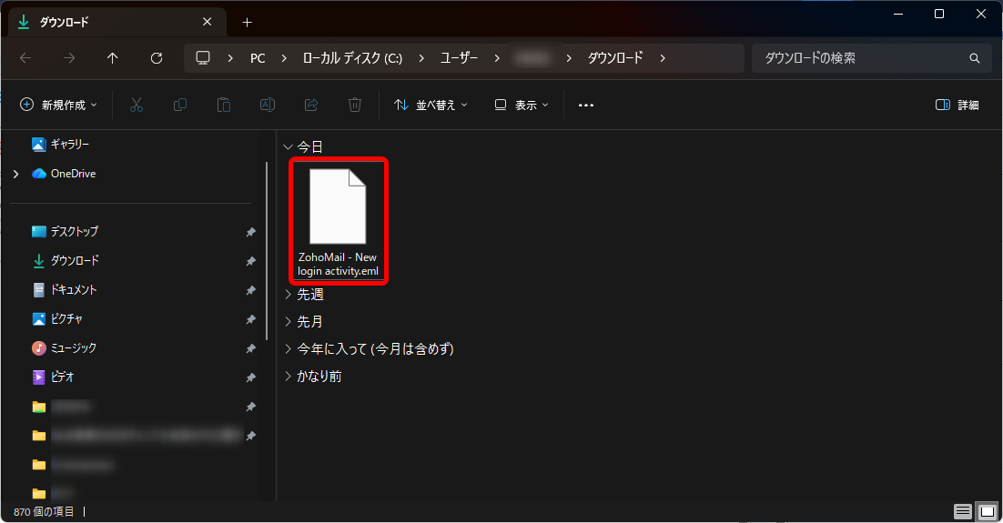
Task: Expand the 先月 group
Action: point(288,322)
